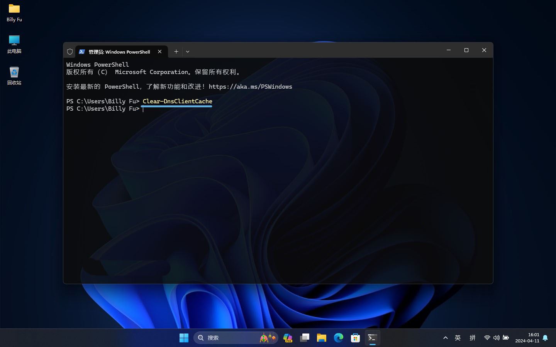Open the Wi-Fi status icon in system tray

pos(487,338)
